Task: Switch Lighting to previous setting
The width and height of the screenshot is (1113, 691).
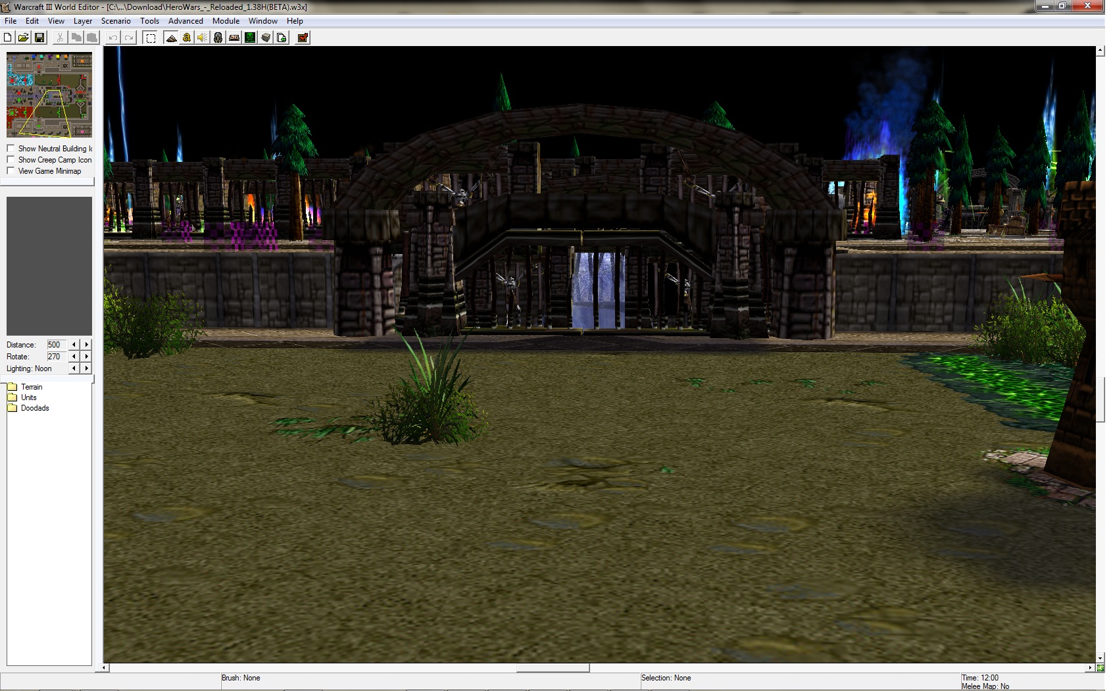Action: 74,369
